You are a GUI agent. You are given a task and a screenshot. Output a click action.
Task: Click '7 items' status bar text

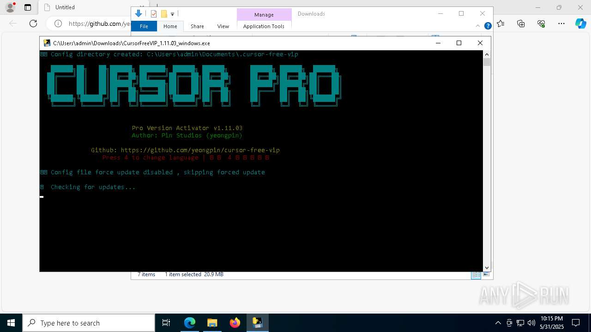pyautogui.click(x=146, y=274)
